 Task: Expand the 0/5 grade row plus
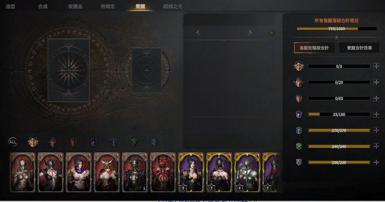tap(376, 66)
